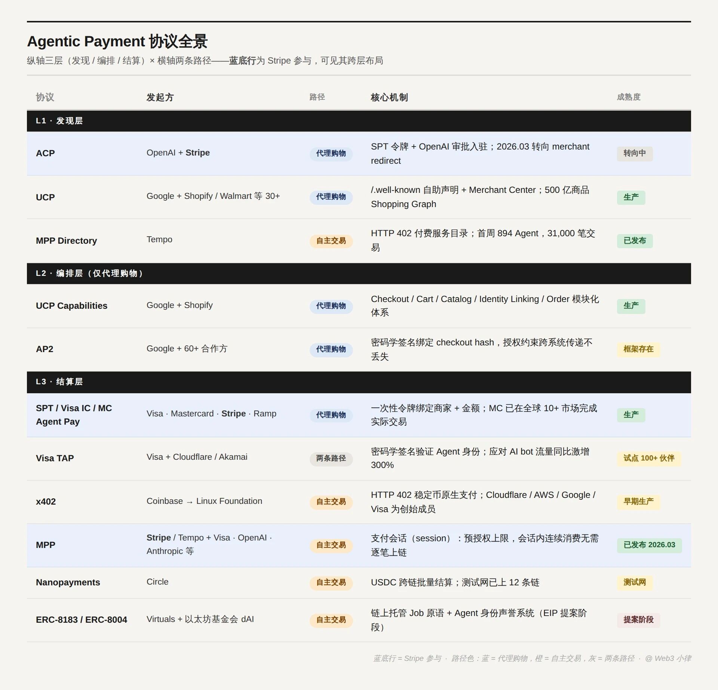The width and height of the screenshot is (718, 690).
Task: Click the 协议 column header
Action: pos(45,97)
